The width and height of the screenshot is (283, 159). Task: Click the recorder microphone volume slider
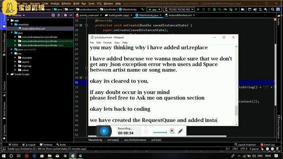[160, 132]
